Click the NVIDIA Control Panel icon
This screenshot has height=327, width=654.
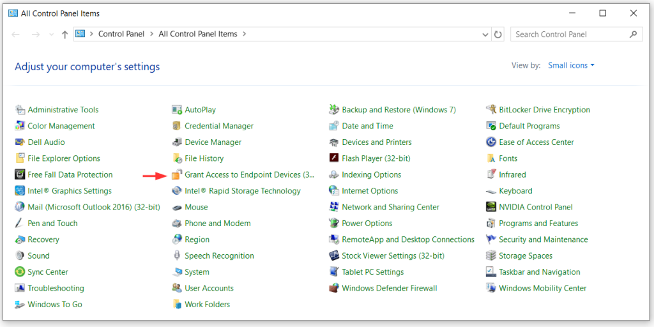(x=491, y=208)
